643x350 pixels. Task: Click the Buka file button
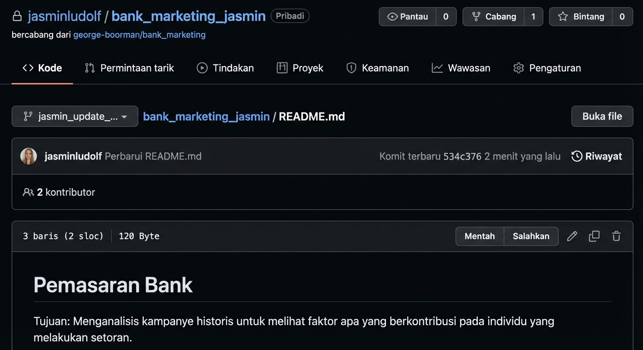pyautogui.click(x=602, y=116)
